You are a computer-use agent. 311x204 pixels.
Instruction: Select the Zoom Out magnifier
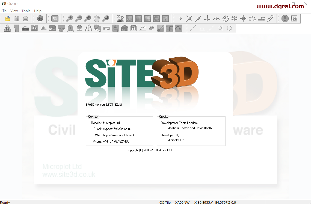(79, 19)
